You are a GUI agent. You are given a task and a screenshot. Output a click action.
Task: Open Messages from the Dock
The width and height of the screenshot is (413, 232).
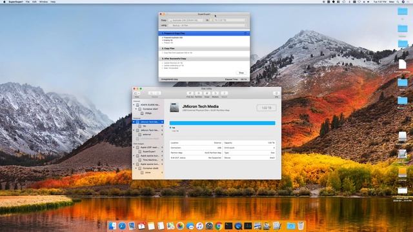(x=190, y=226)
